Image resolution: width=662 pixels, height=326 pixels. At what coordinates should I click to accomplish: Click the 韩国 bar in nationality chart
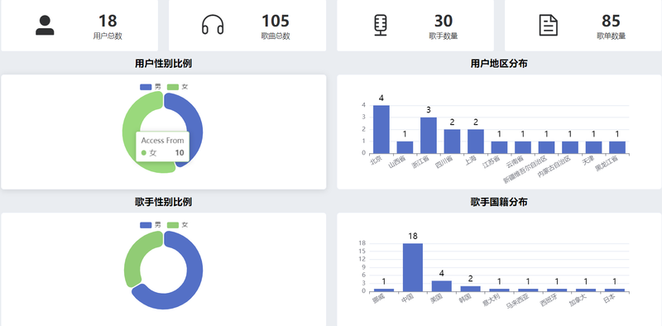pyautogui.click(x=470, y=289)
